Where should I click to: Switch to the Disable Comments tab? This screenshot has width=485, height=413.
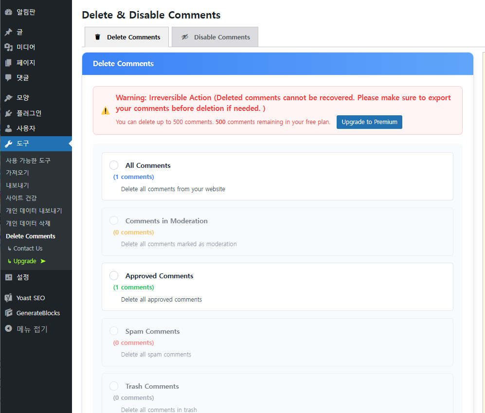coord(215,37)
